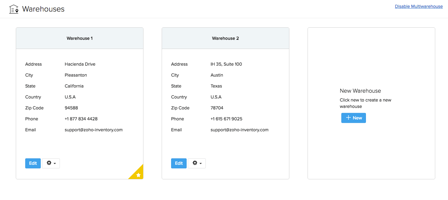Click the yellow star badge on Warehouse 1
This screenshot has height=200, width=448.
point(138,175)
